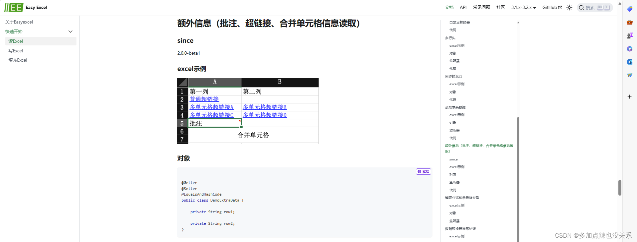Click the since heading in the article

185,40
